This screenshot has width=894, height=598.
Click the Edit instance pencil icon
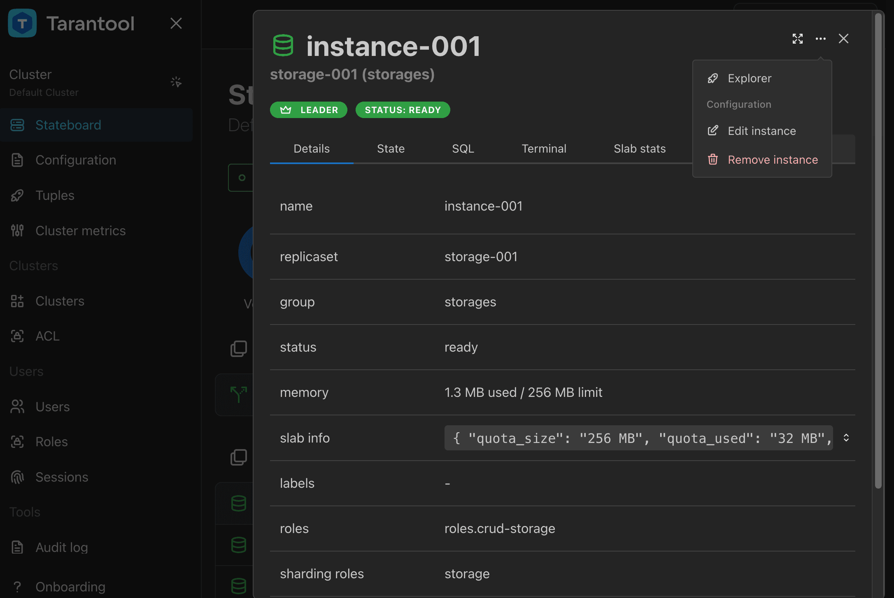click(x=713, y=131)
